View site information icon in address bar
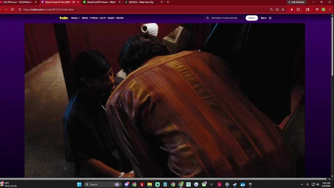The image size is (334, 188). coord(20,9)
